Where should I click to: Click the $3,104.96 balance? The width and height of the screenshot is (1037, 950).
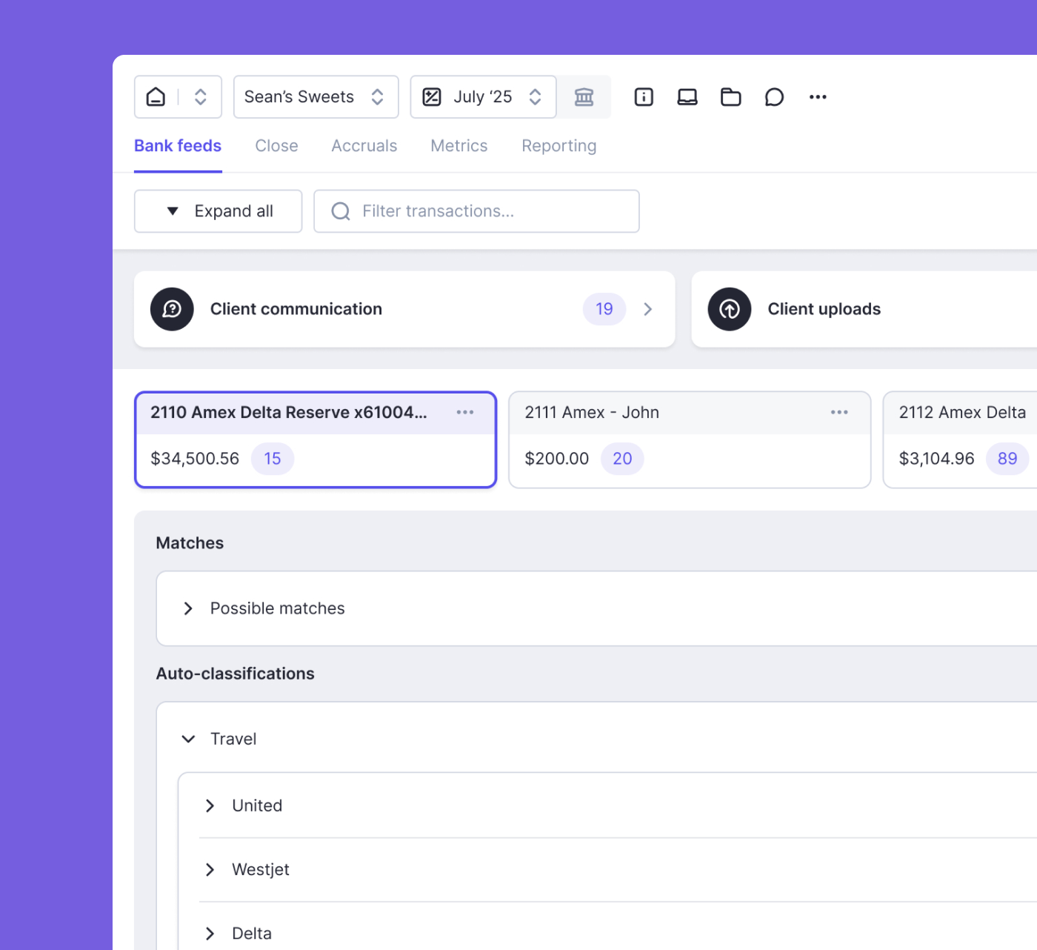pos(937,459)
